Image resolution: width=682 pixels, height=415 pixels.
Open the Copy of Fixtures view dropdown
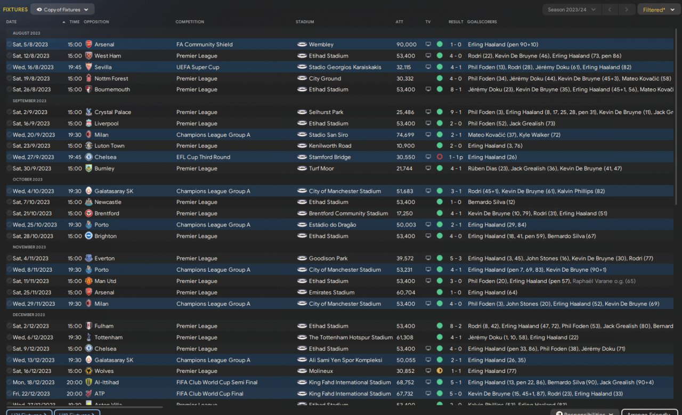[62, 10]
